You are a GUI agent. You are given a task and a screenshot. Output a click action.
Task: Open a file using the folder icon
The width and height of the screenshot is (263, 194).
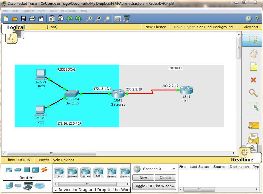point(15,19)
